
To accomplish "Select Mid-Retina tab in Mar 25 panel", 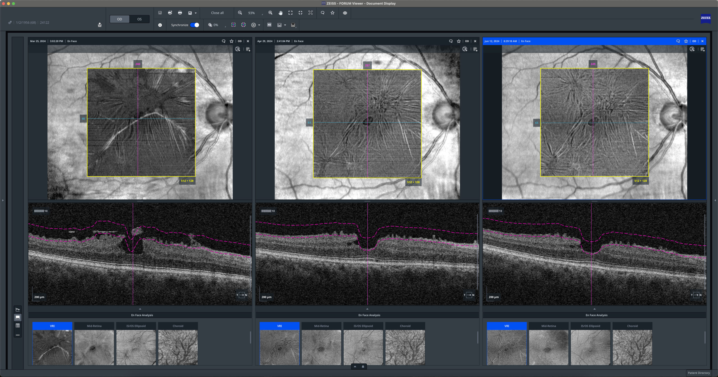I will 94,326.
